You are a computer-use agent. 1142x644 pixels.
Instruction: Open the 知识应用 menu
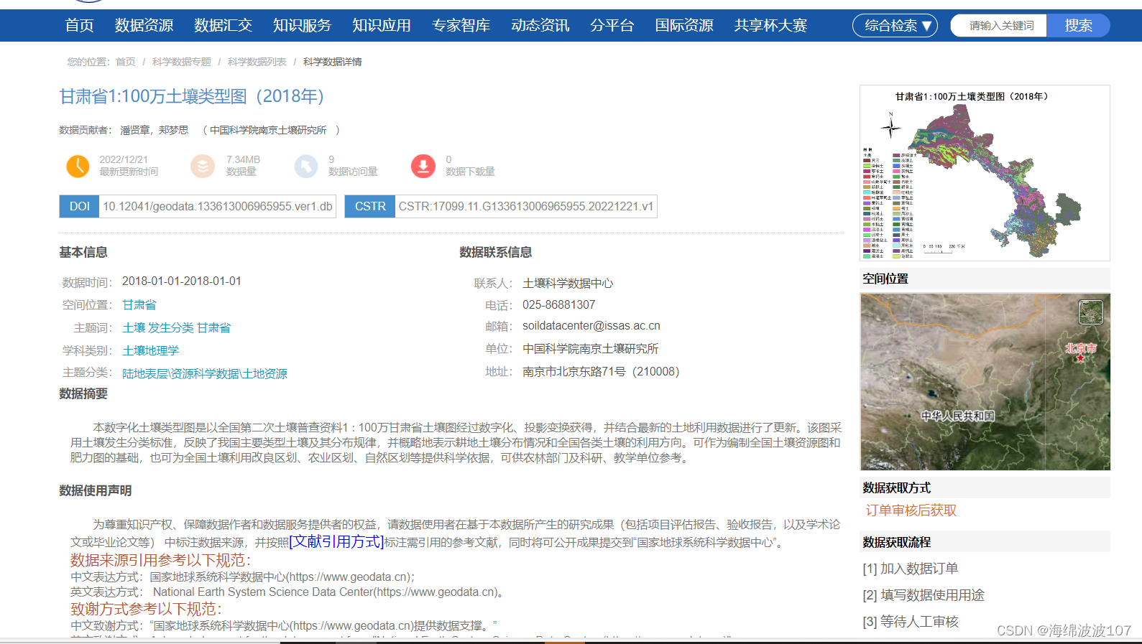(x=382, y=26)
